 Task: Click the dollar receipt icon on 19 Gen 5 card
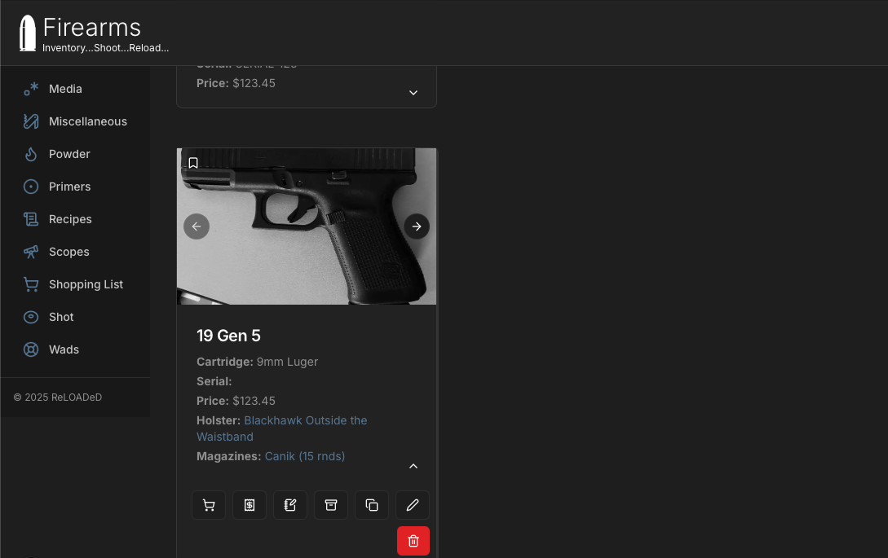tap(250, 505)
